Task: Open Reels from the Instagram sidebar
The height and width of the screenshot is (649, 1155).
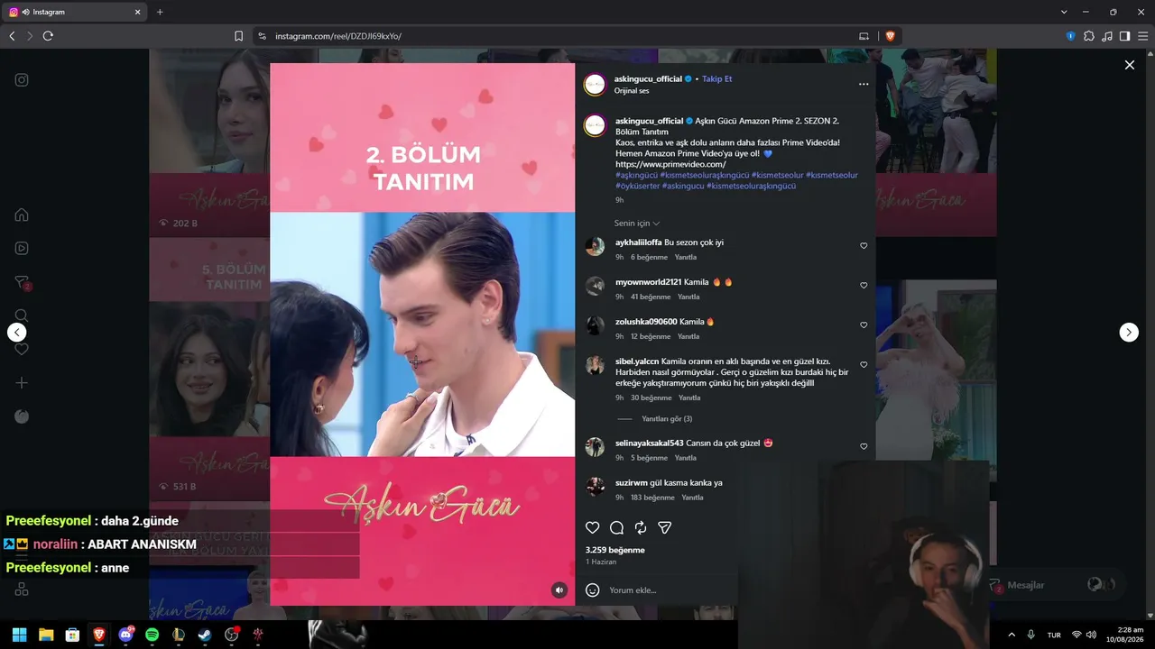Action: tap(22, 248)
